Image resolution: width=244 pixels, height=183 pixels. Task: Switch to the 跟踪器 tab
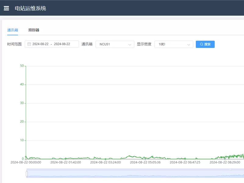34,30
